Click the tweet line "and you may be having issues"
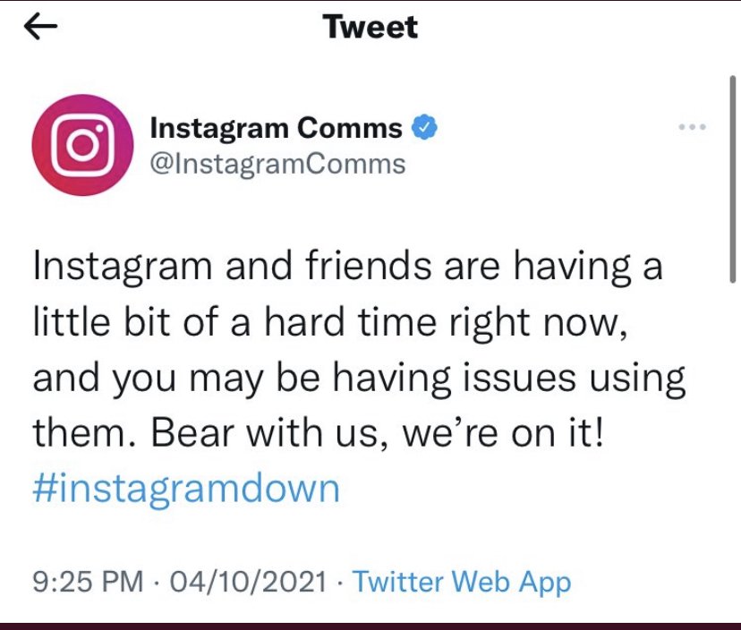Viewport: 741px width, 630px height. click(358, 379)
